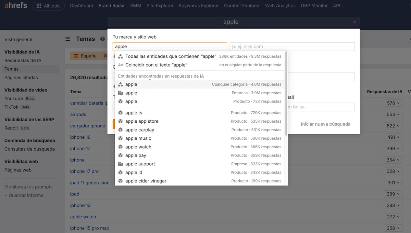Open topic 'airpods' in table

coord(78,114)
